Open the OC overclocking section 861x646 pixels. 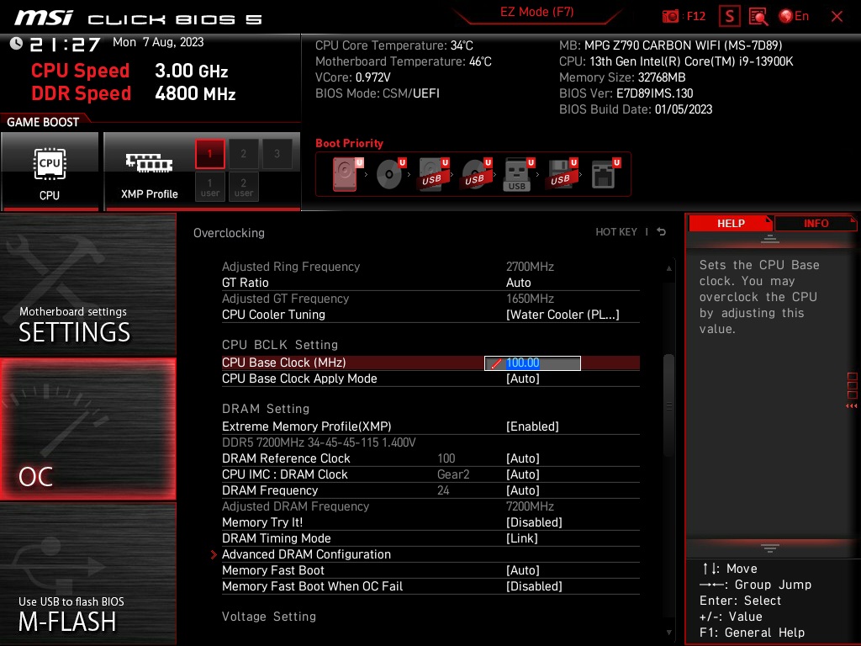coord(87,429)
